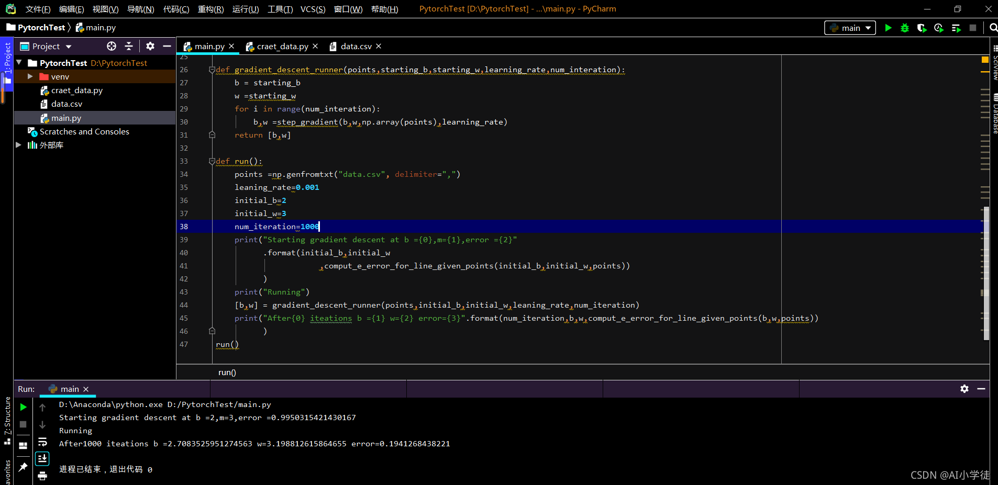Click the 'After1000 iteations' console output line
The image size is (998, 485).
point(254,444)
